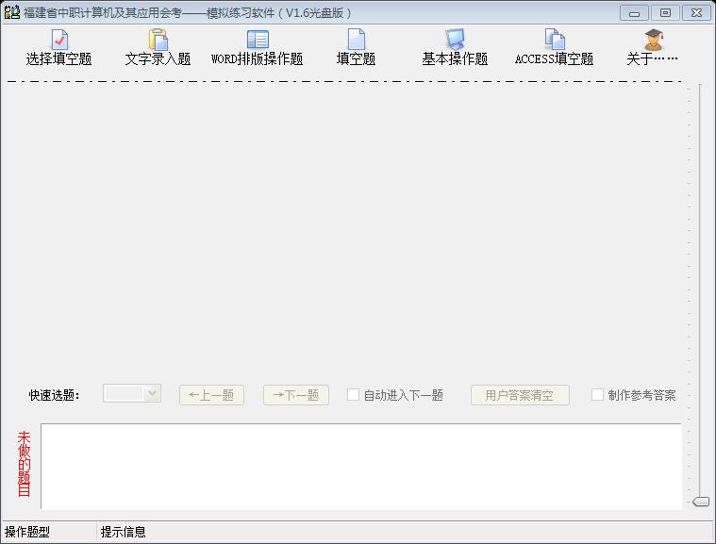
Task: Click the application icon in title bar
Action: 12,12
